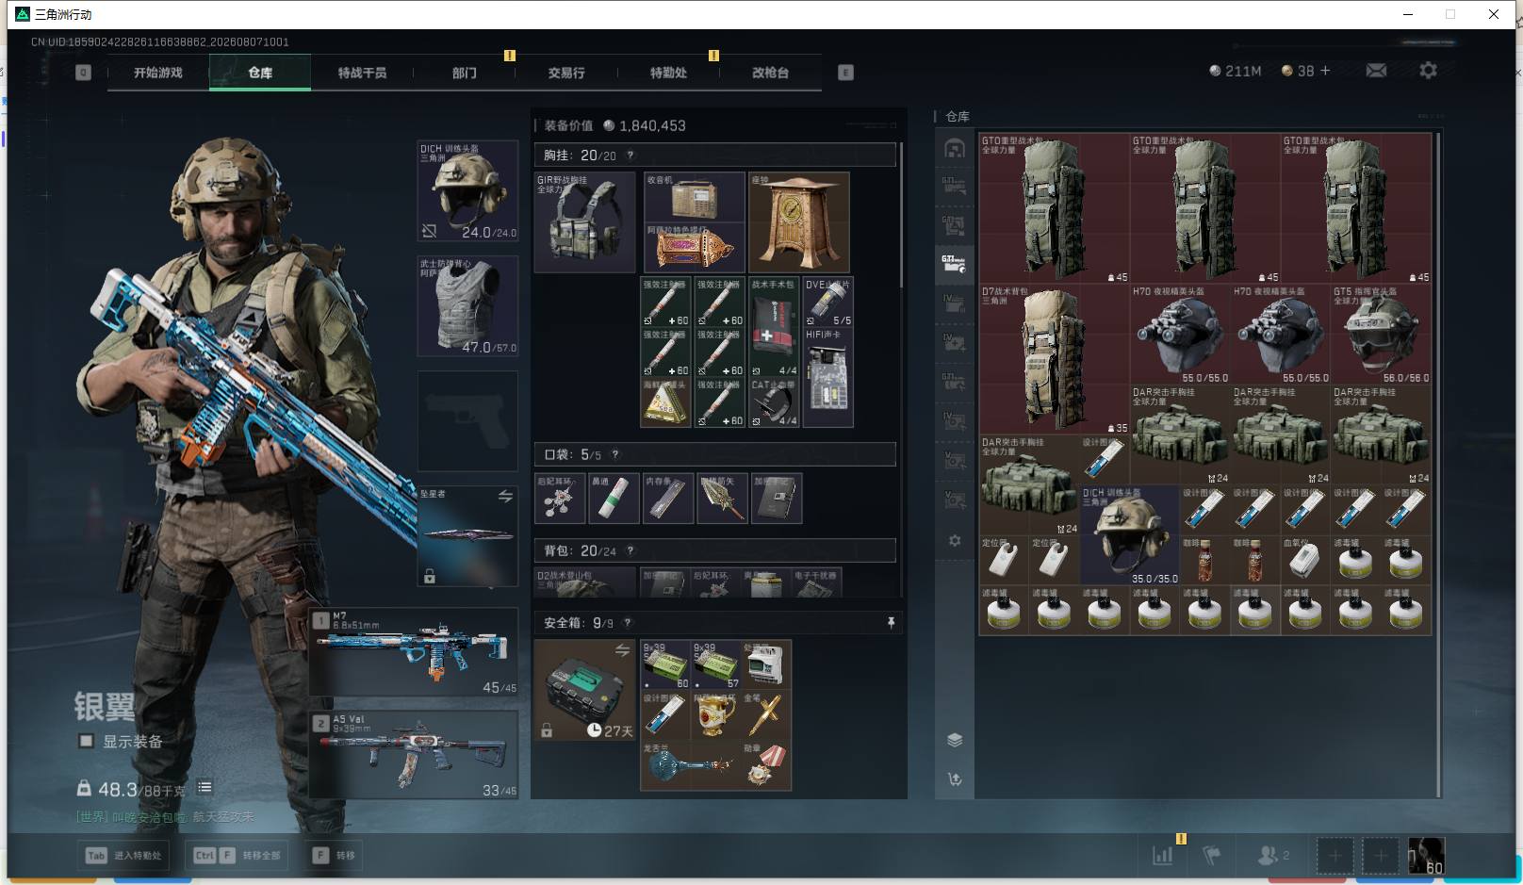Select the main storage icon atop warehouse sidebar
The image size is (1523, 885).
click(x=955, y=148)
